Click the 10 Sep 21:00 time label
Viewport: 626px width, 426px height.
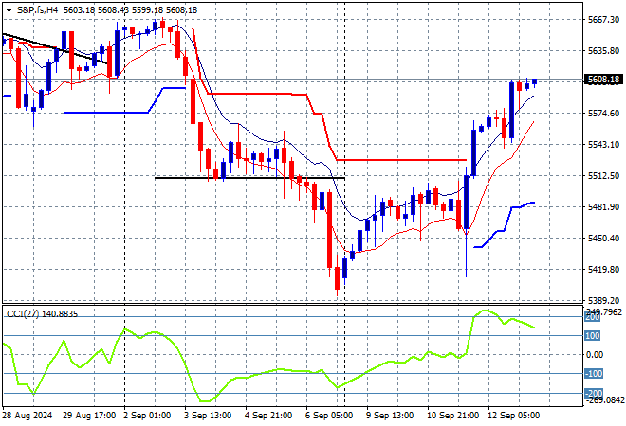coord(453,416)
